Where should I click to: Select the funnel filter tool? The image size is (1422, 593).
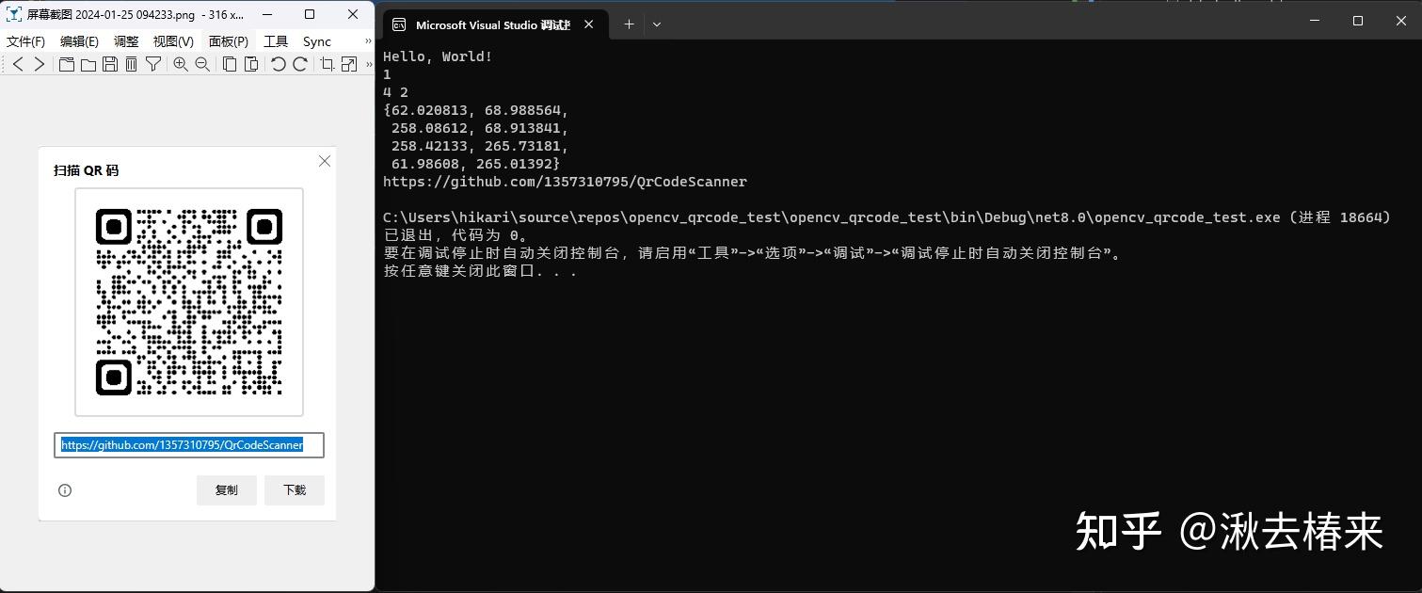tap(153, 64)
